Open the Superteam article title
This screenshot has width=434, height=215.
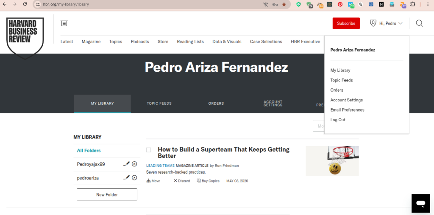(224, 152)
